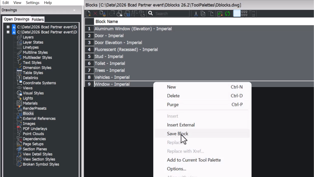This screenshot has width=314, height=177.
Task: Select the Copy icon on the toolbar
Action: [203, 13]
